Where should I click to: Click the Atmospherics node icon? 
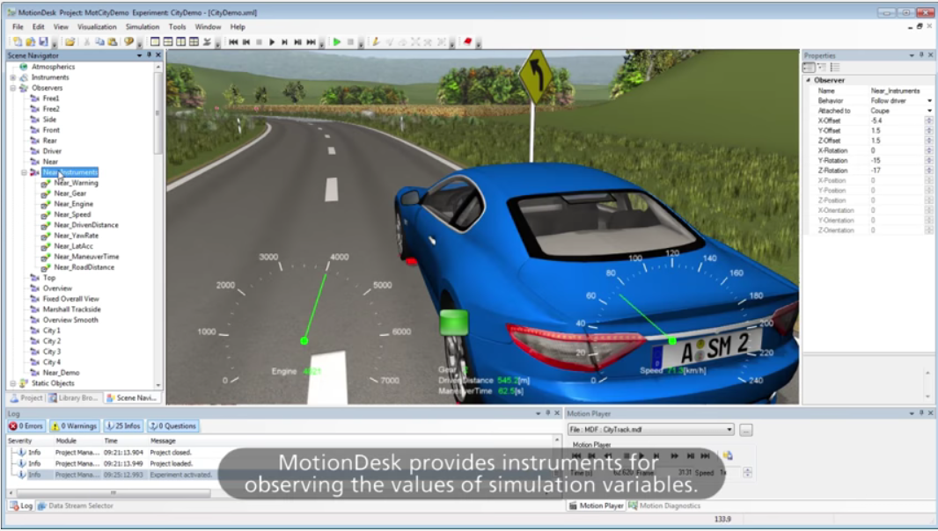tap(24, 67)
